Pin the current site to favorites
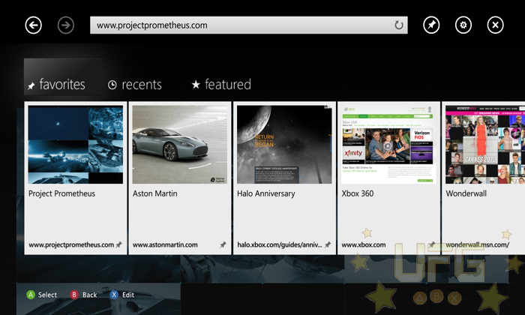This screenshot has width=525, height=315. click(431, 25)
